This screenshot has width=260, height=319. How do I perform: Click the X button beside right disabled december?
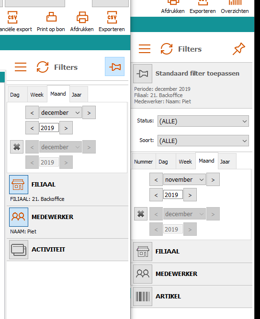click(x=141, y=214)
